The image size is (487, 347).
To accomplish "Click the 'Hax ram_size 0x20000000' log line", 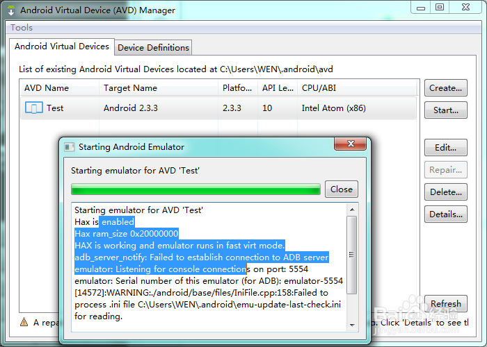I will click(x=127, y=234).
